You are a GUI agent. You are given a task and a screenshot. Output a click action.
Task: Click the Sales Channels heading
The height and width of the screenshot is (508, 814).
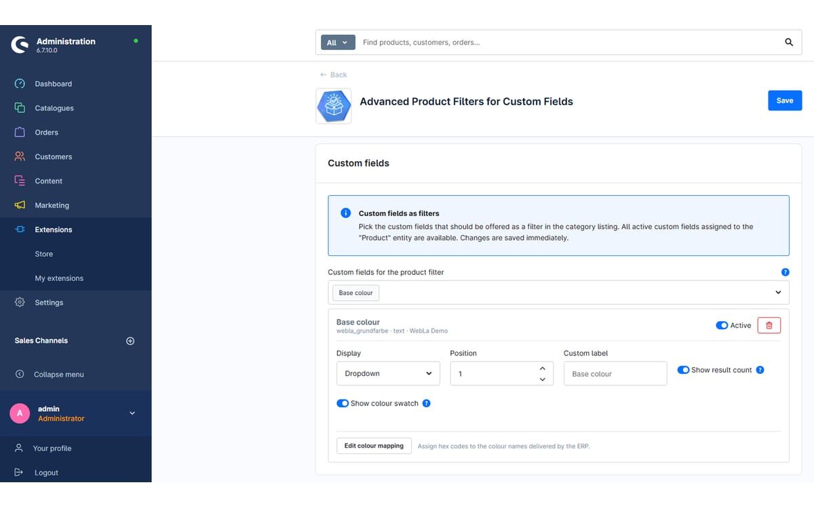(41, 341)
